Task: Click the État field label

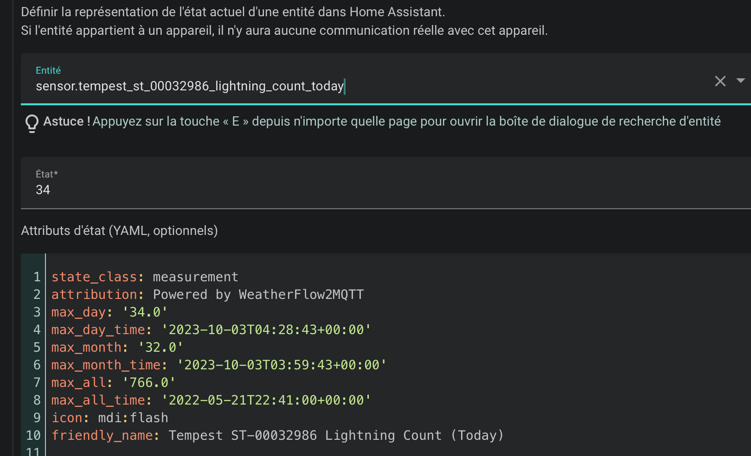Action: pyautogui.click(x=46, y=174)
